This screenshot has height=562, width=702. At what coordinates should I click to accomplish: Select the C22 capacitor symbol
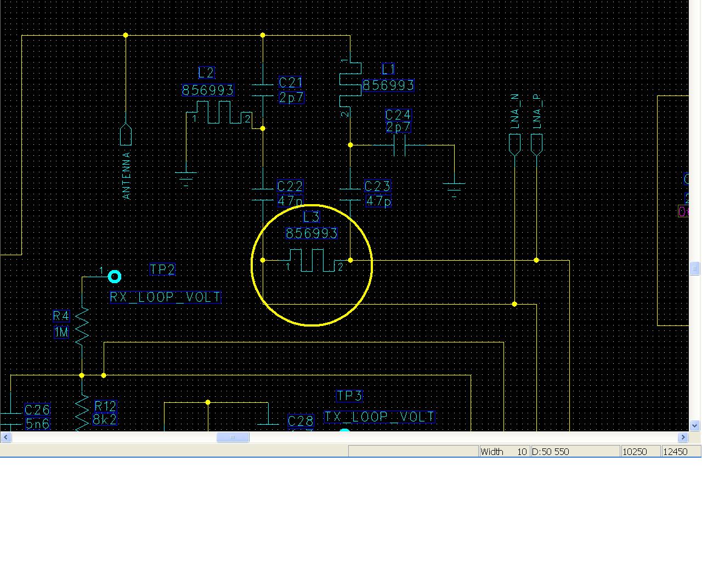pos(263,194)
